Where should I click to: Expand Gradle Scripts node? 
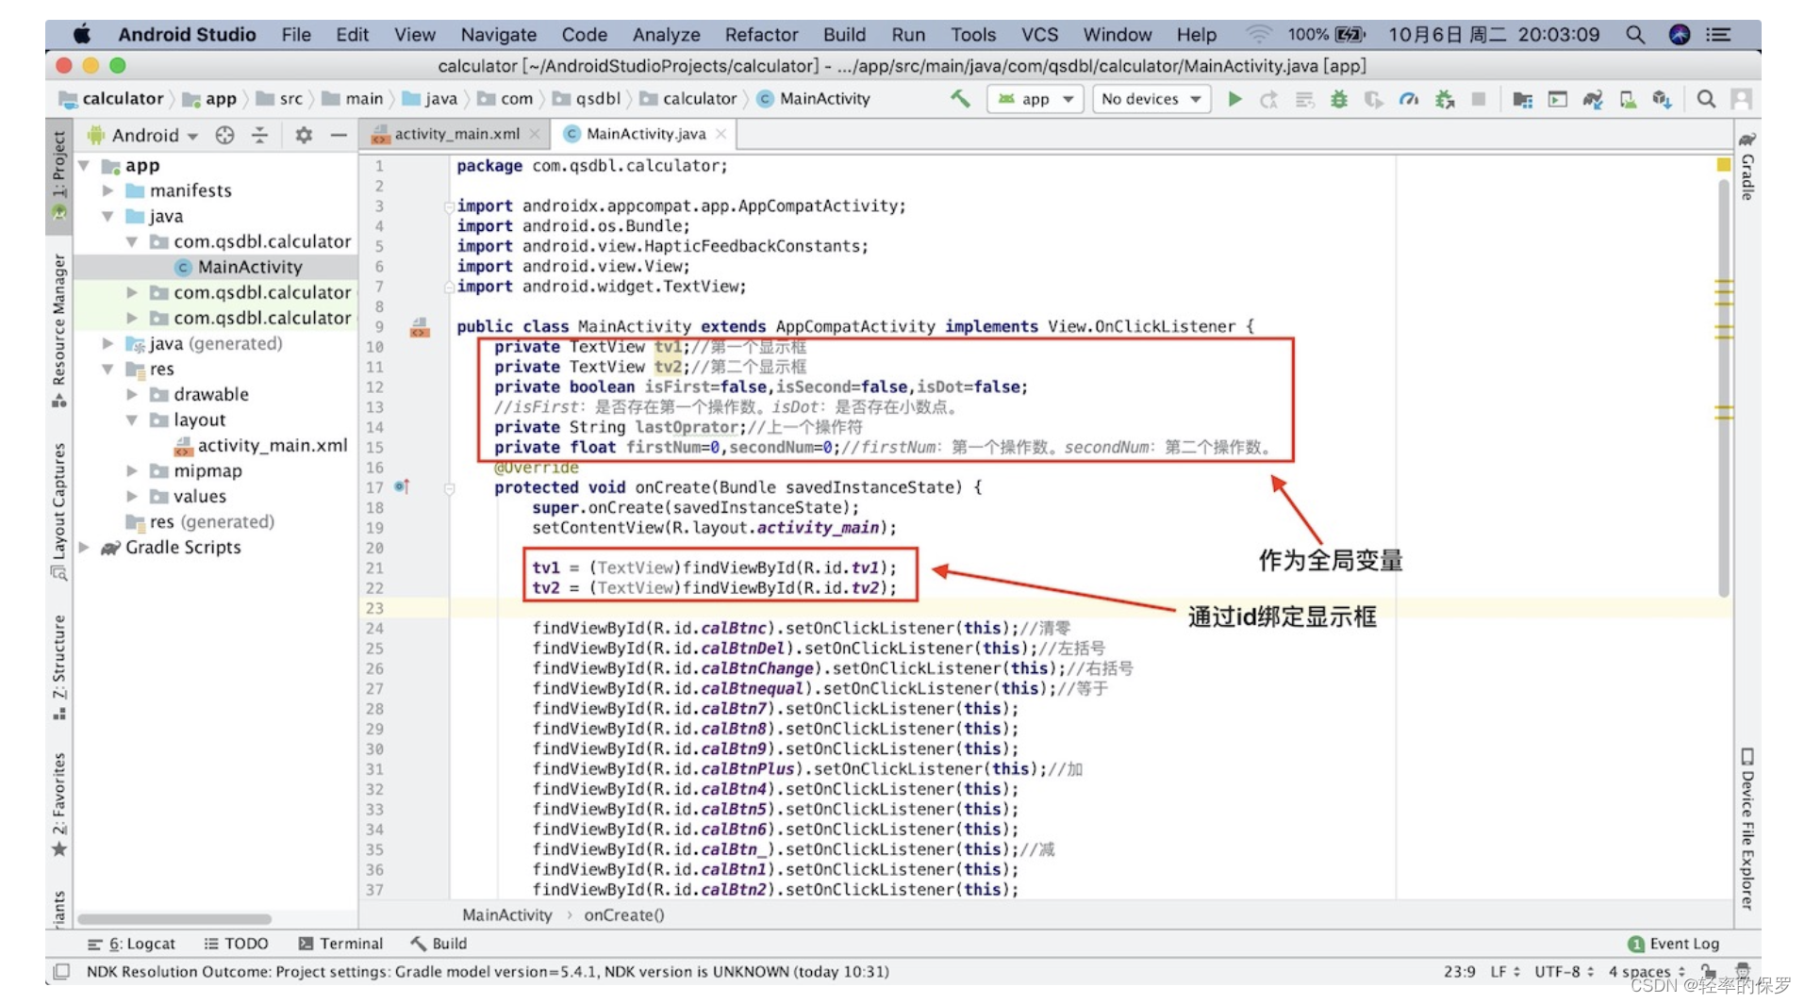(84, 547)
